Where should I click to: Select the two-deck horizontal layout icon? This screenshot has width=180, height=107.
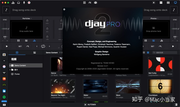[x=161, y=3]
